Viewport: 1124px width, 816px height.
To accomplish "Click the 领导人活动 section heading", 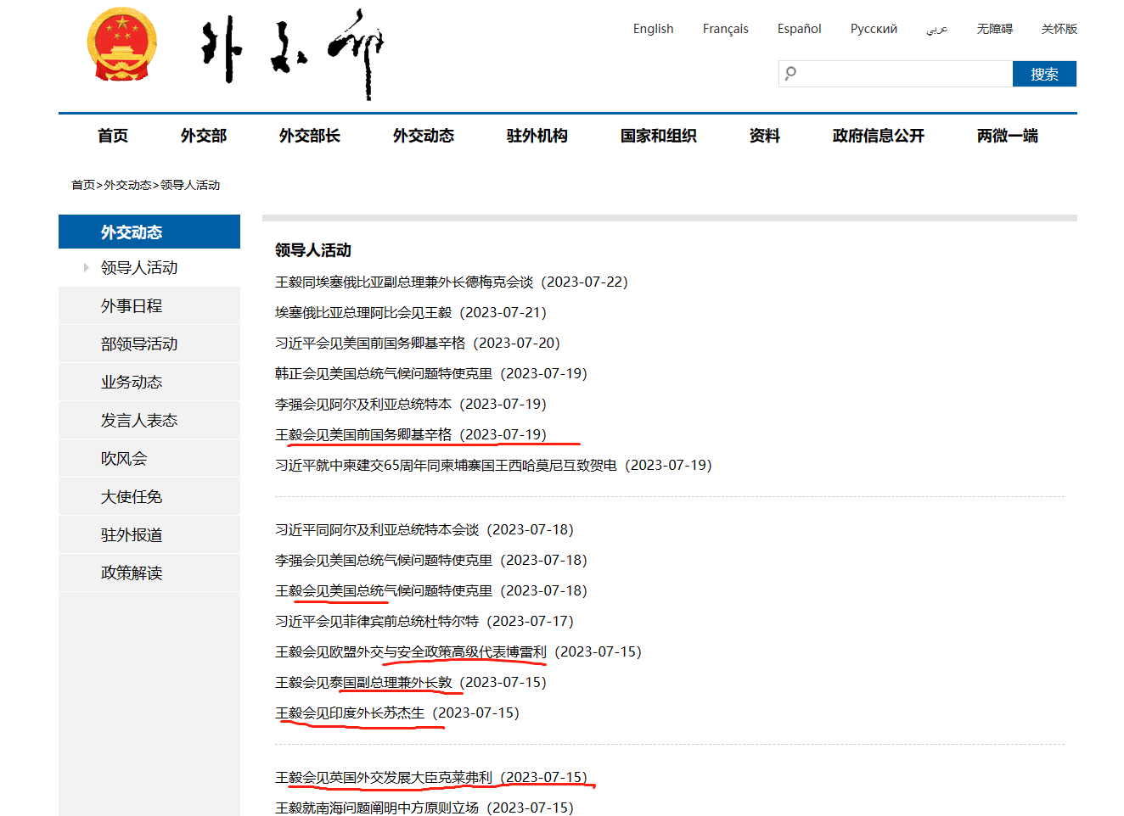I will tap(313, 250).
